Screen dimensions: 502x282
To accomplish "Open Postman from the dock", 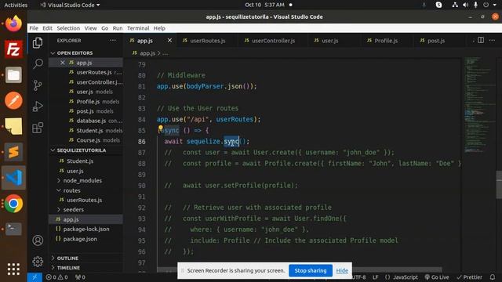I will [x=13, y=100].
